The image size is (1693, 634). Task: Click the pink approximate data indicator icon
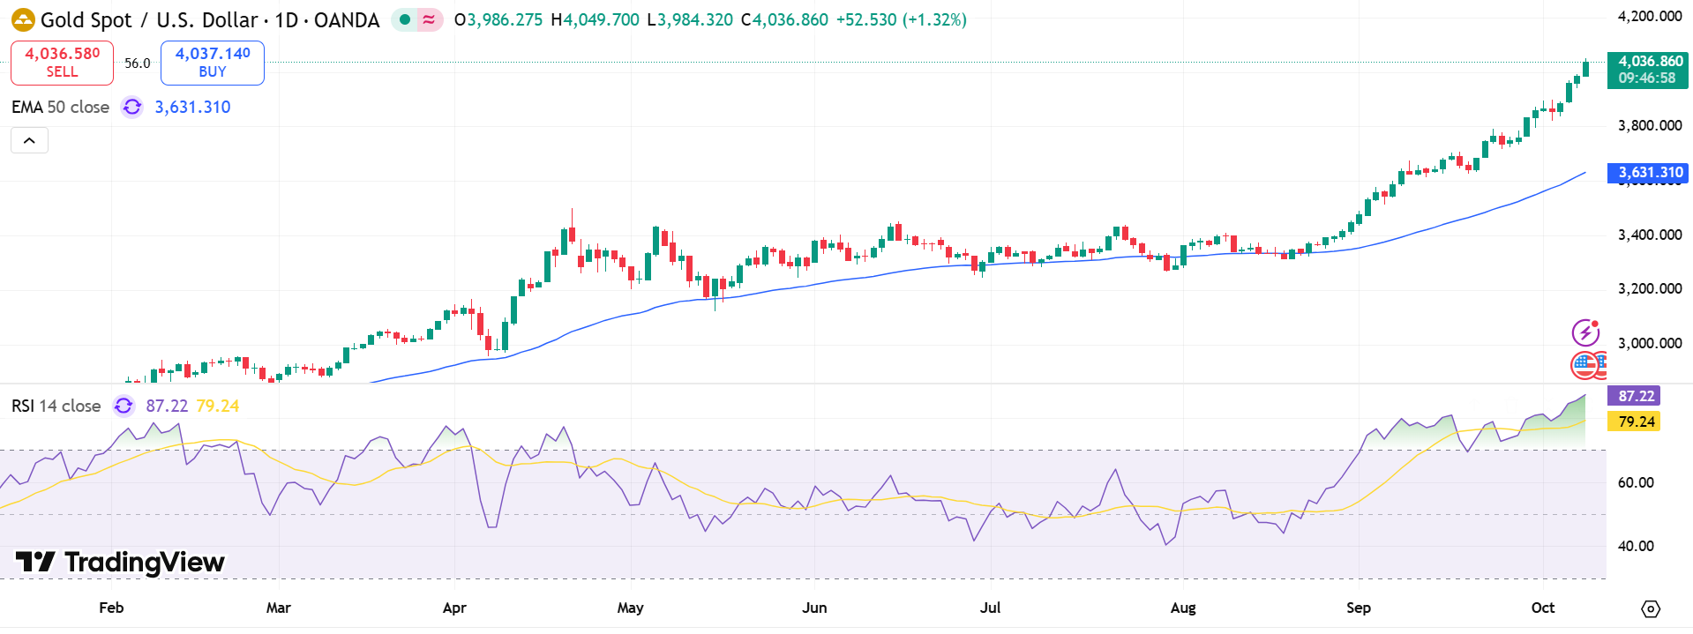point(430,19)
